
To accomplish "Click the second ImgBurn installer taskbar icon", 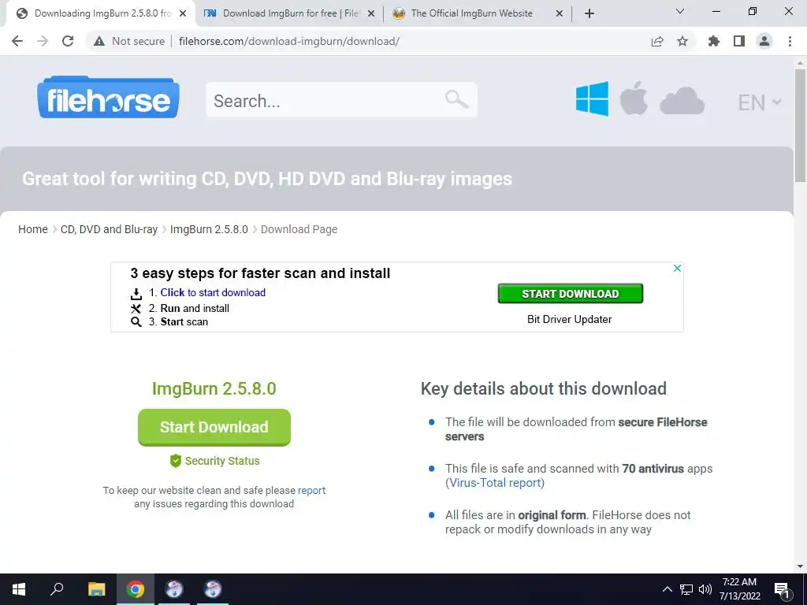I will tap(213, 589).
